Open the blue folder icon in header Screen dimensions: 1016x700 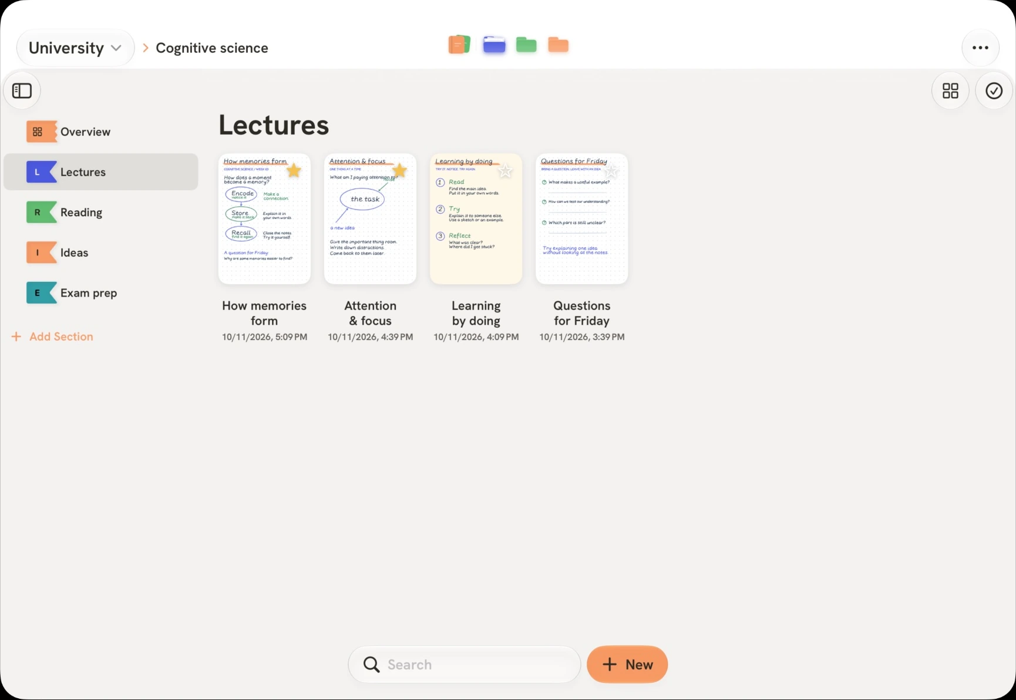click(x=494, y=45)
